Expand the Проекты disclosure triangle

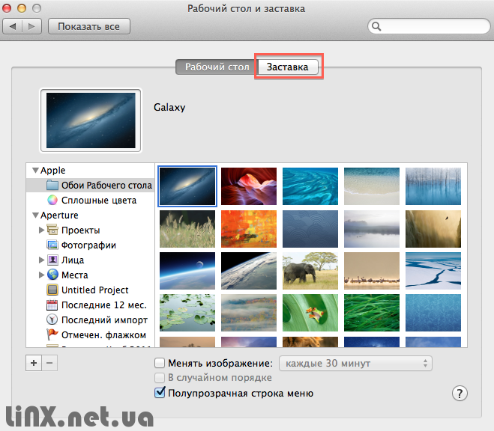[41, 230]
